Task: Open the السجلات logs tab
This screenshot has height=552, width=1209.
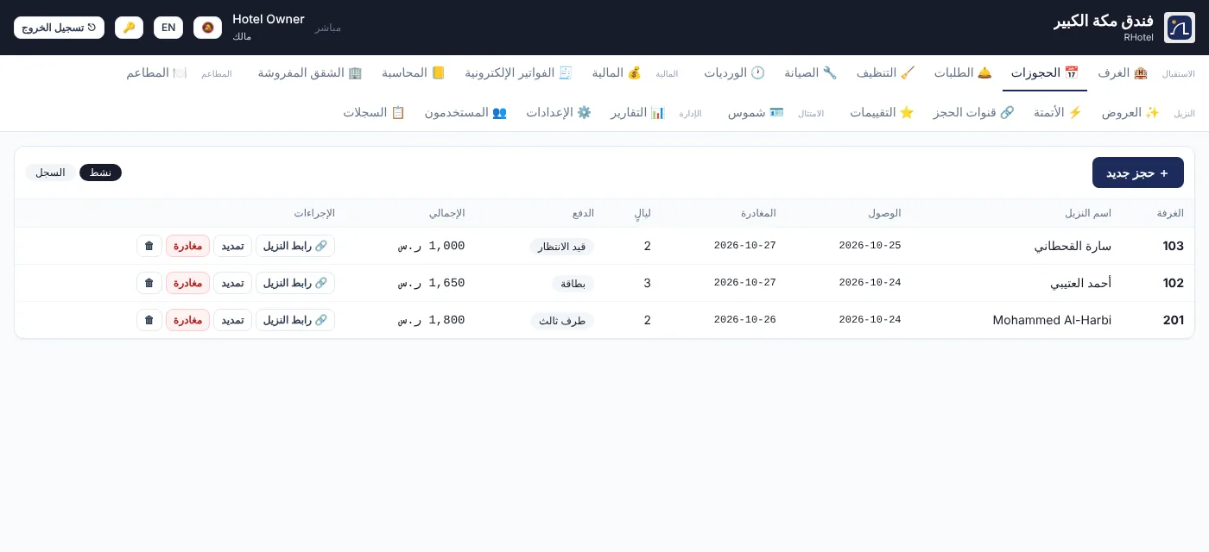Action: 374,113
